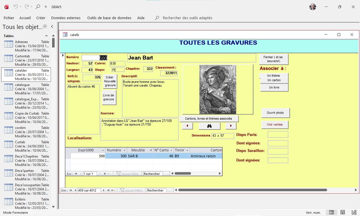Click the Curtab table icon
Viewport: 360px width, 216px height.
click(x=8, y=144)
